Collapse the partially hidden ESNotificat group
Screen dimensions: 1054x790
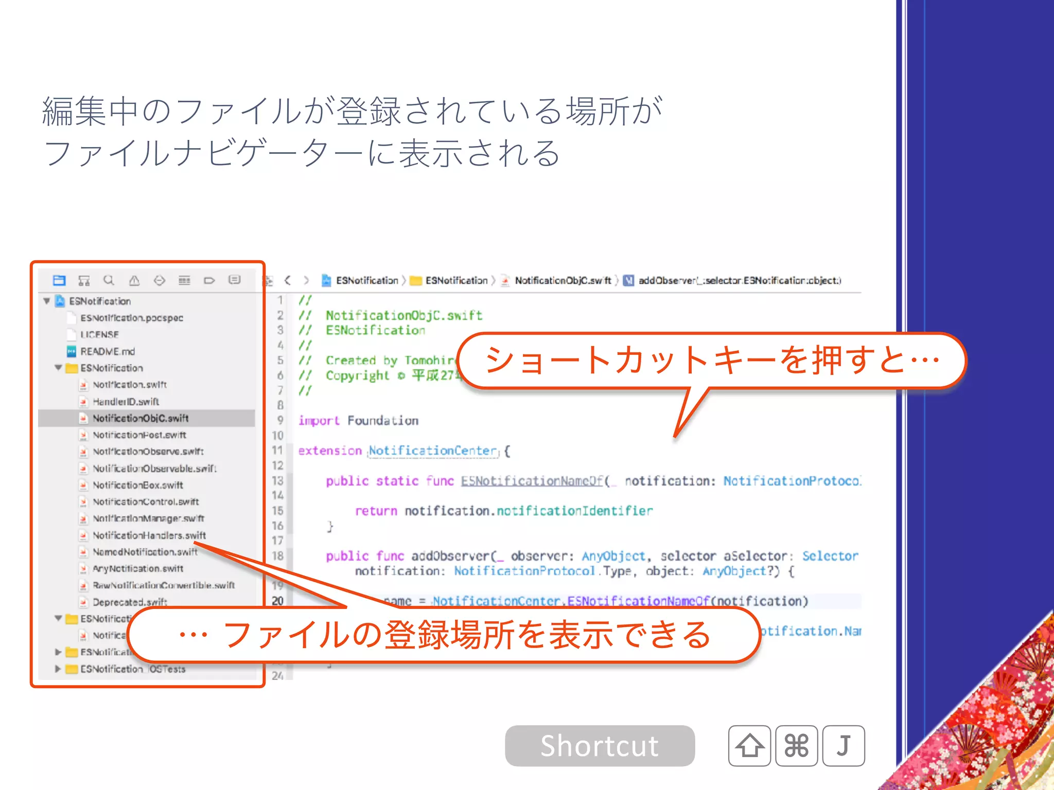pyautogui.click(x=58, y=618)
